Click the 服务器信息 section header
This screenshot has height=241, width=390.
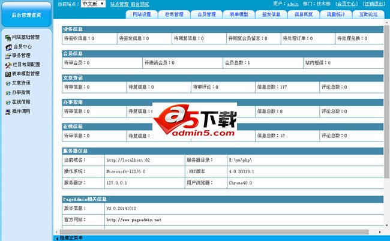point(223,151)
